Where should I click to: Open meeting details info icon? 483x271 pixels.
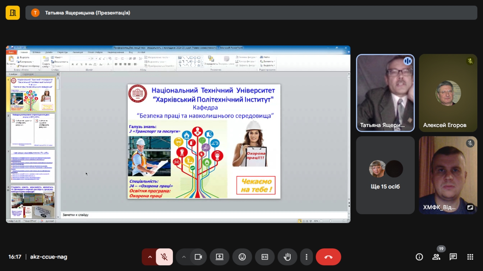click(x=419, y=257)
